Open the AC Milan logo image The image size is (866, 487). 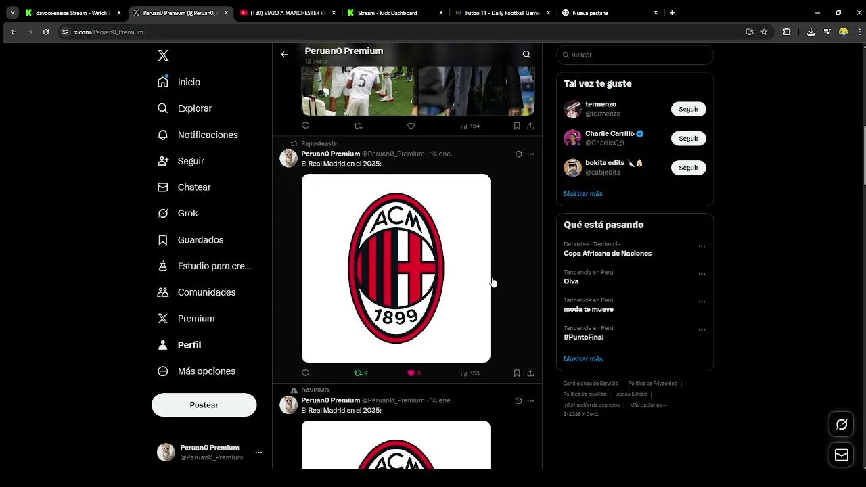click(396, 268)
